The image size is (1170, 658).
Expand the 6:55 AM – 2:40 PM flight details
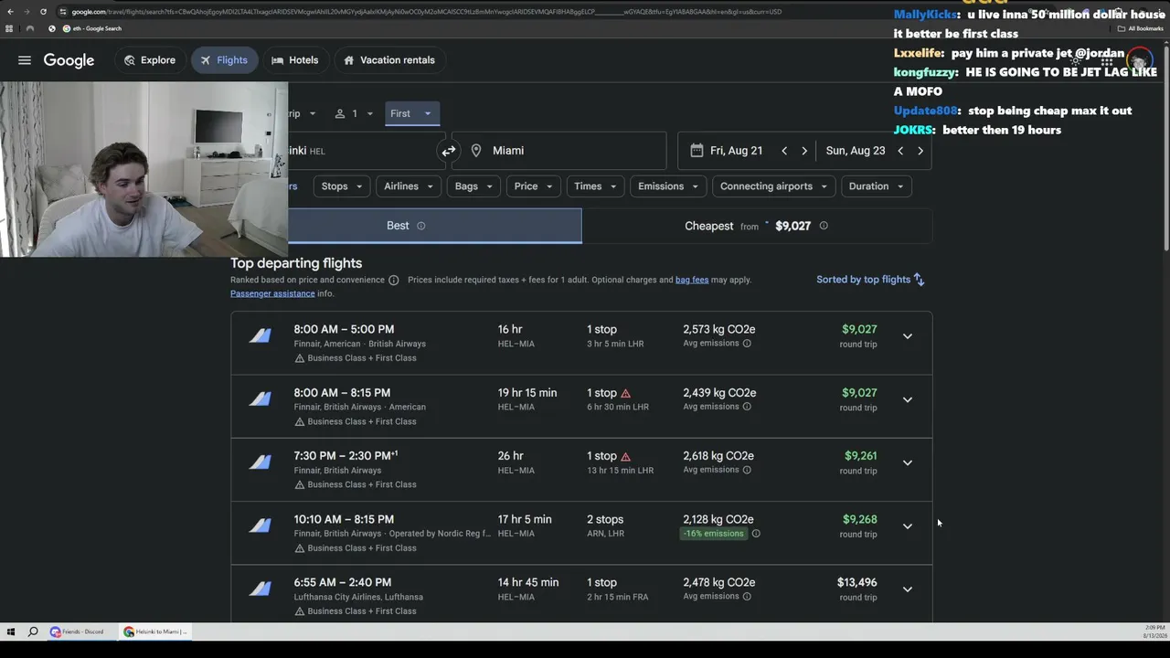tap(908, 589)
